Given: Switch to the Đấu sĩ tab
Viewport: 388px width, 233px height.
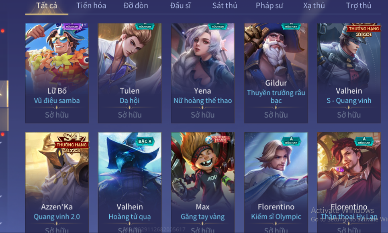Looking at the screenshot, I should click(180, 6).
